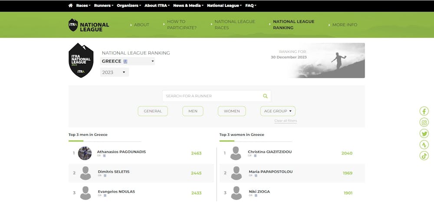The image size is (434, 210).
Task: Open Christina Giazitzidou's runner page
Action: [x=270, y=152]
